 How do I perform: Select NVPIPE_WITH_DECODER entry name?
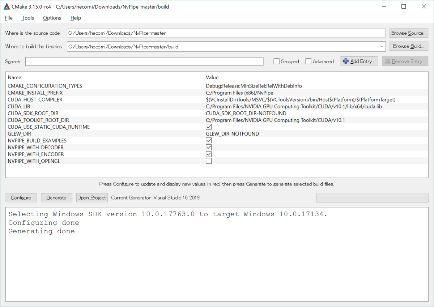[x=35, y=148]
